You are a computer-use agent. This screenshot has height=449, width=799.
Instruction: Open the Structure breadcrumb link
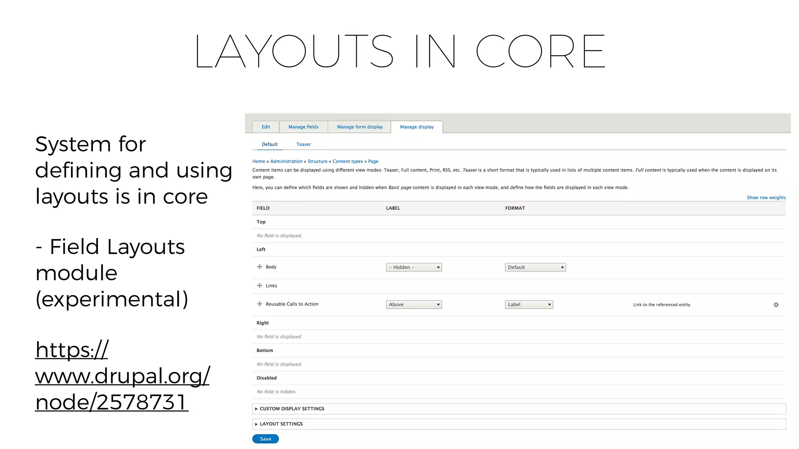[318, 161]
